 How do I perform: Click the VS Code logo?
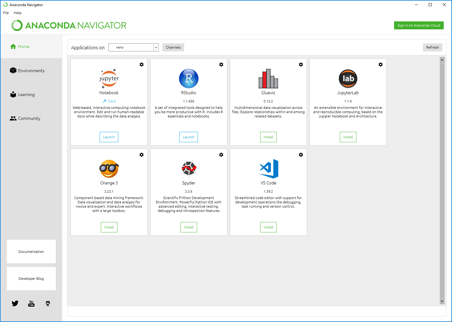(269, 169)
